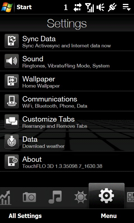
Task: Switch to the Camera photos tab
Action: pyautogui.click(x=29, y=197)
